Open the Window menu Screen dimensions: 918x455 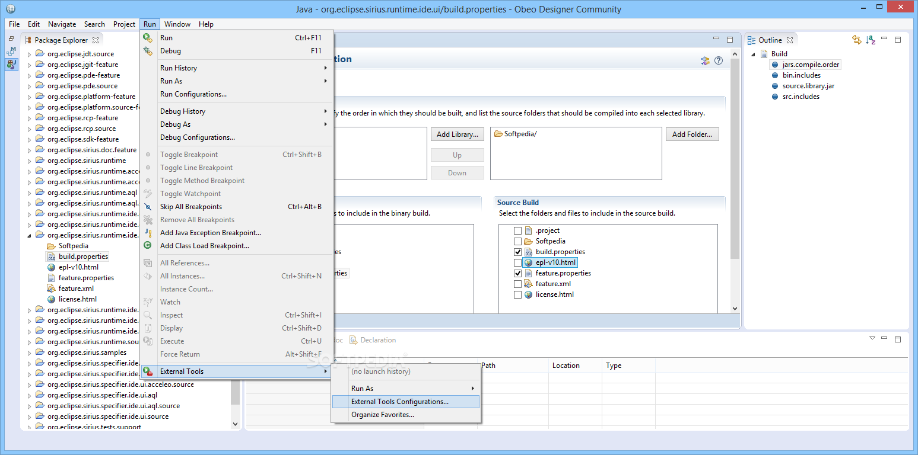177,24
